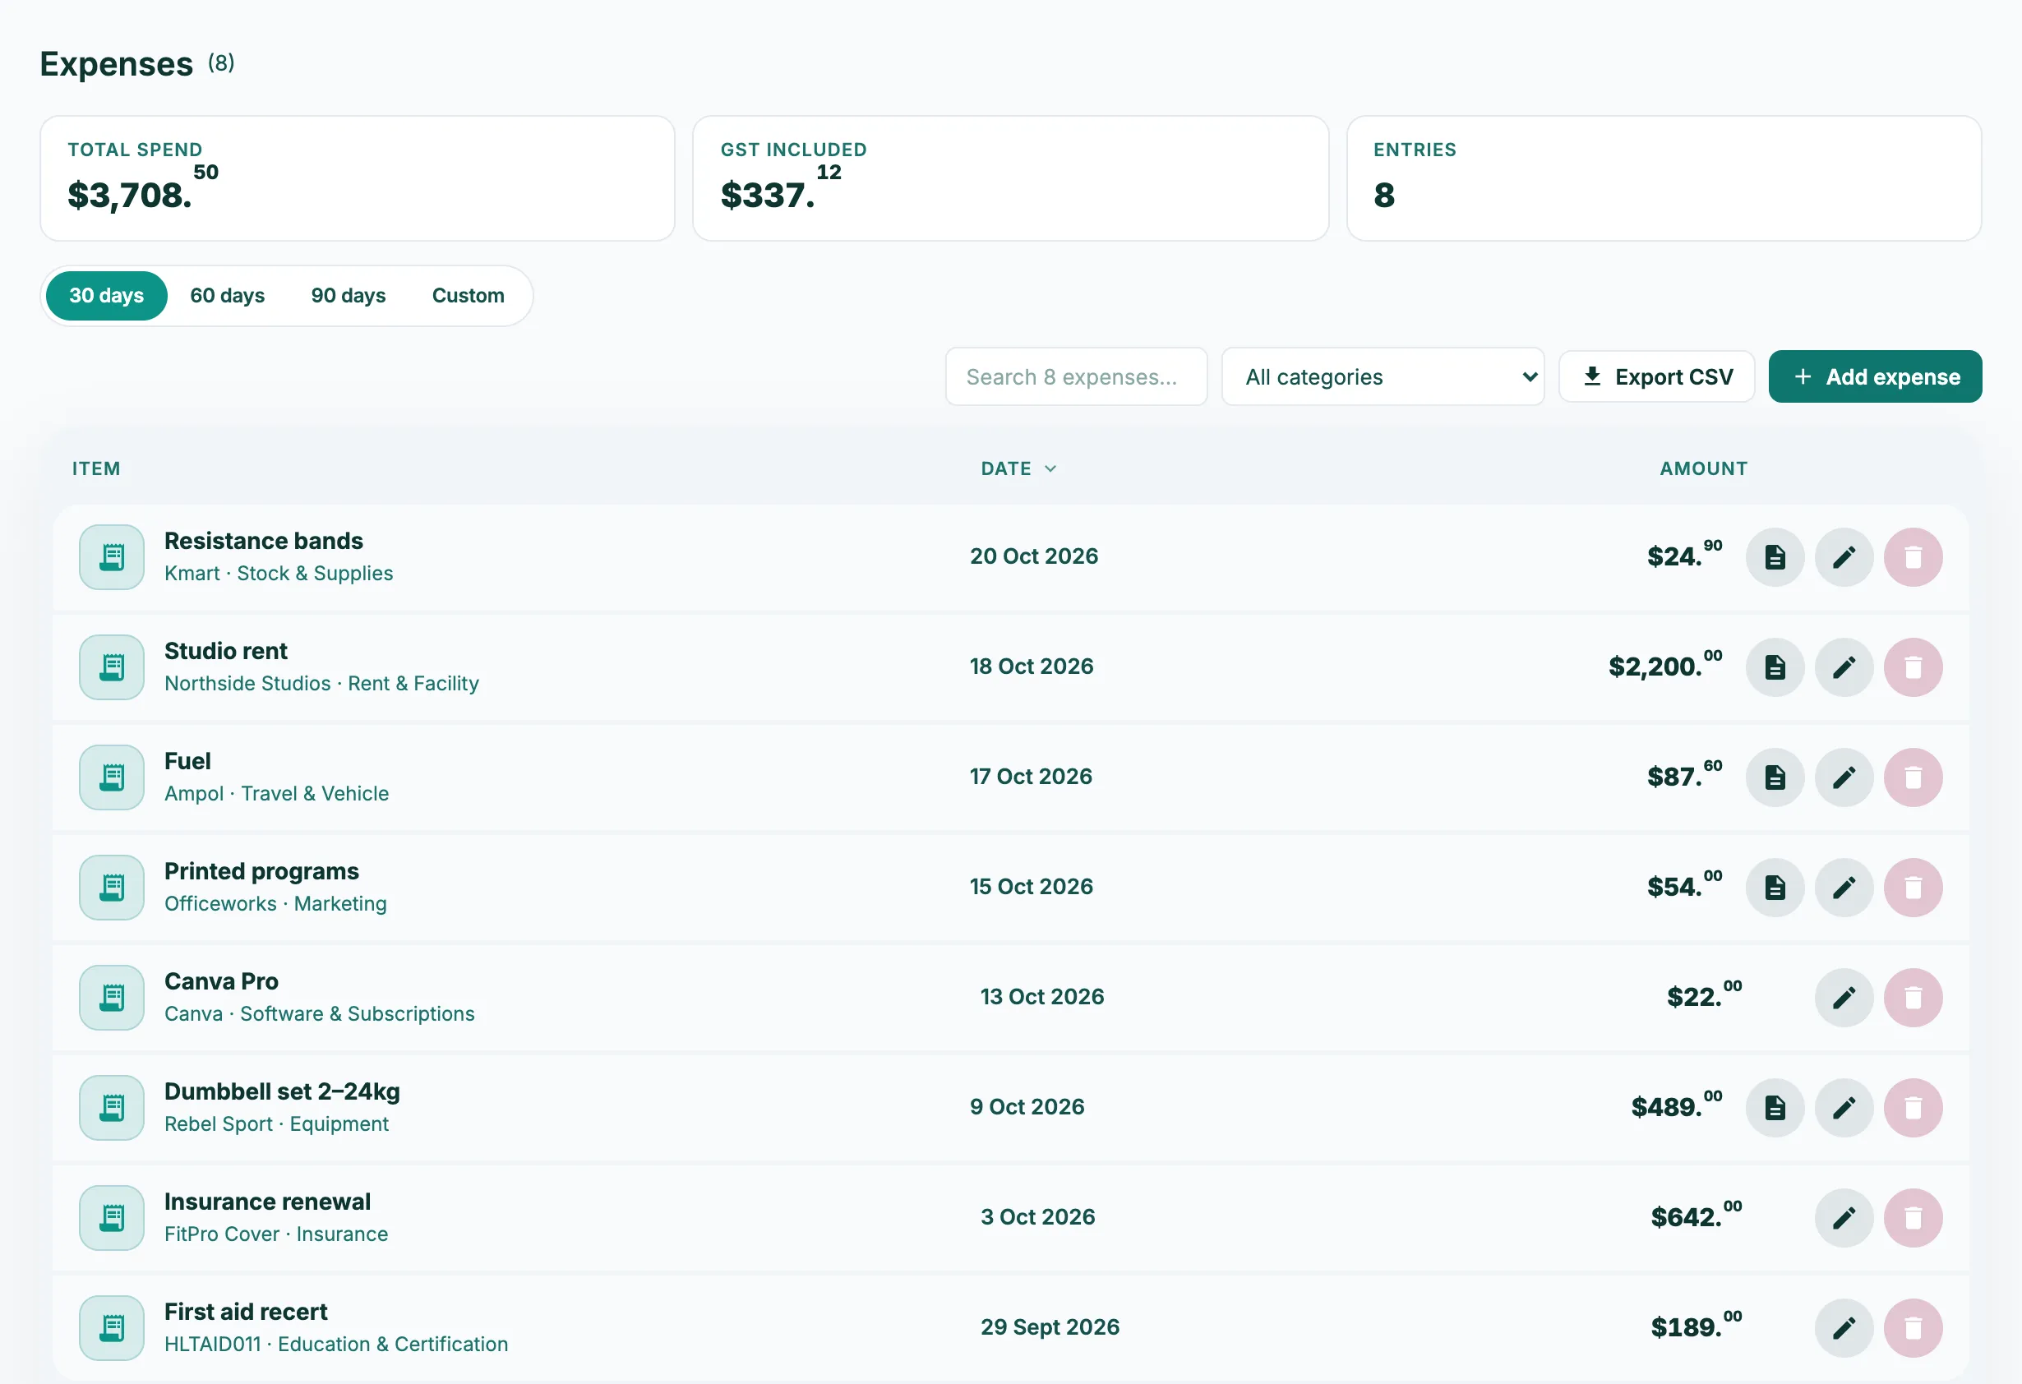Viewport: 2022px width, 1384px height.
Task: Delete the First aid recert expense
Action: point(1913,1327)
